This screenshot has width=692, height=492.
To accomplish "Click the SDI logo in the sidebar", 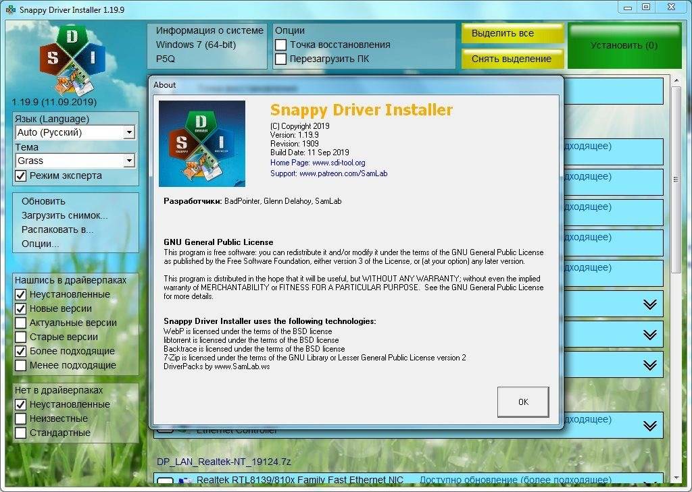I will 72,60.
